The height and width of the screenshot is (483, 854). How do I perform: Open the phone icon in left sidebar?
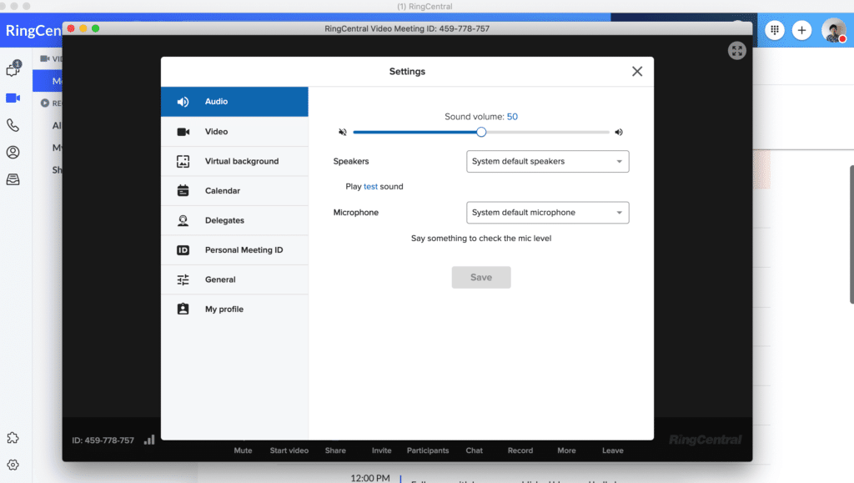pyautogui.click(x=13, y=125)
